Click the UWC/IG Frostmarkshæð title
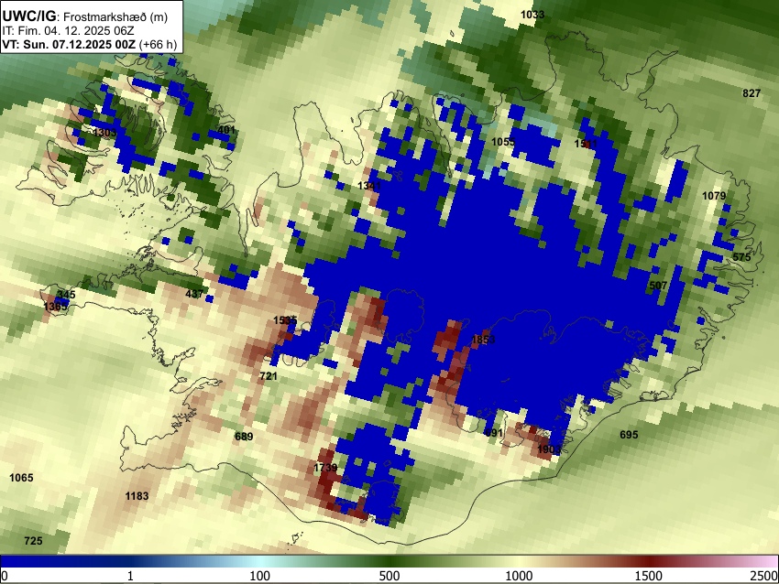Image resolution: width=779 pixels, height=584 pixels. tap(85, 16)
